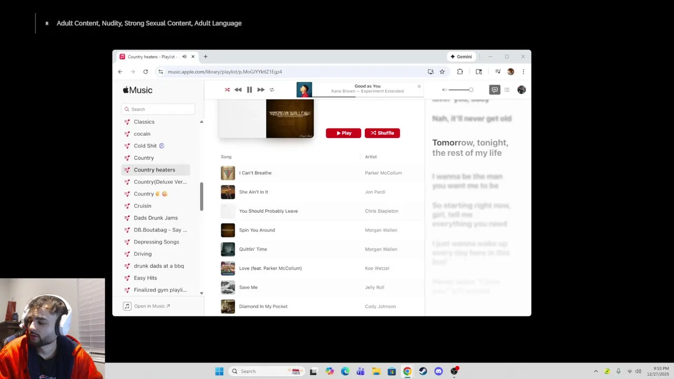The width and height of the screenshot is (674, 379).
Task: Click the sidebar scroll down arrow
Action: tap(201, 293)
